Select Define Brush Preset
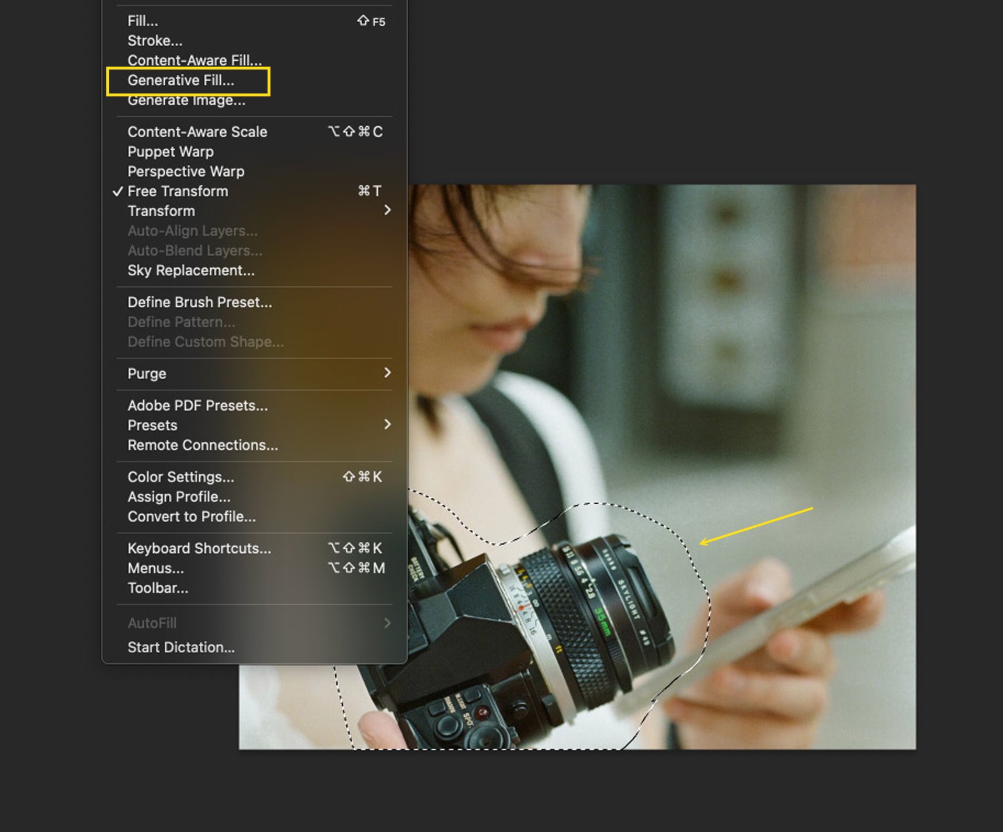The width and height of the screenshot is (1003, 832). [200, 303]
